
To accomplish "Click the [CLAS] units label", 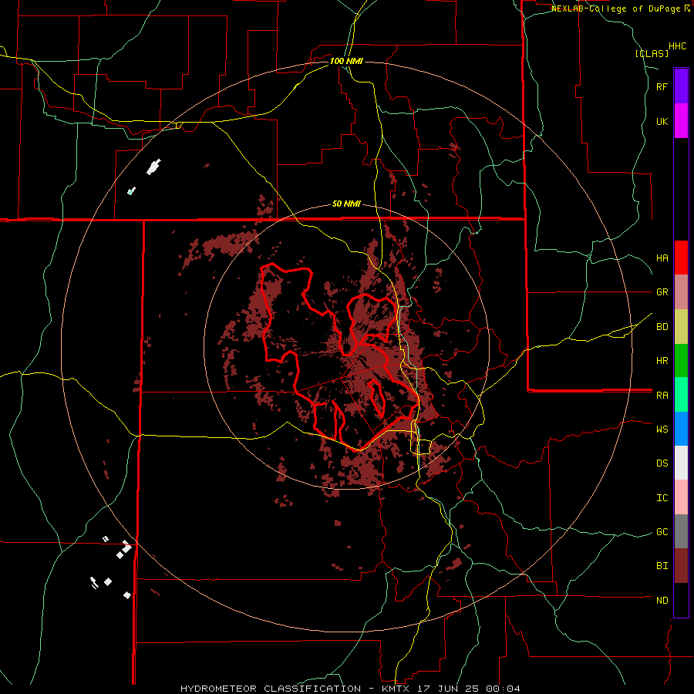I will point(652,54).
